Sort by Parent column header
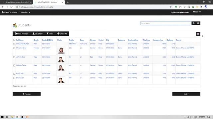The image size is (213, 119). [x=179, y=40]
